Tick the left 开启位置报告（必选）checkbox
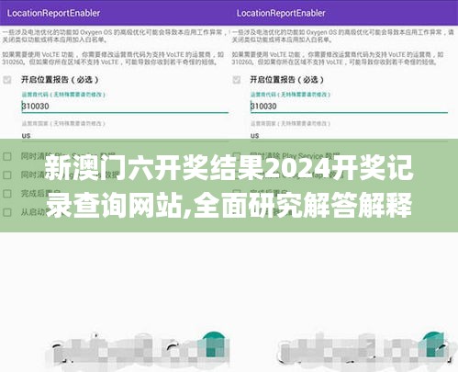Viewport: 458px width, 372px height. [7, 80]
